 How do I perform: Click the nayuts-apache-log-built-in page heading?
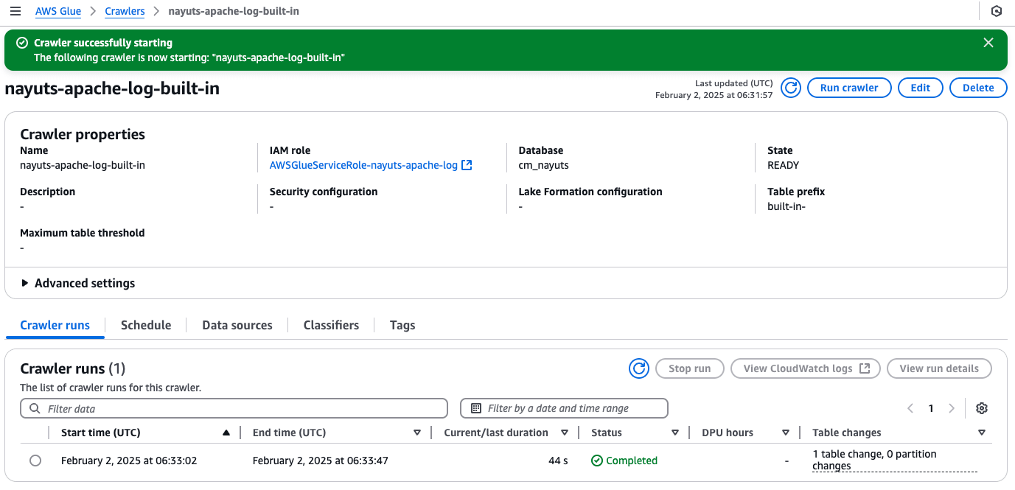pos(112,88)
